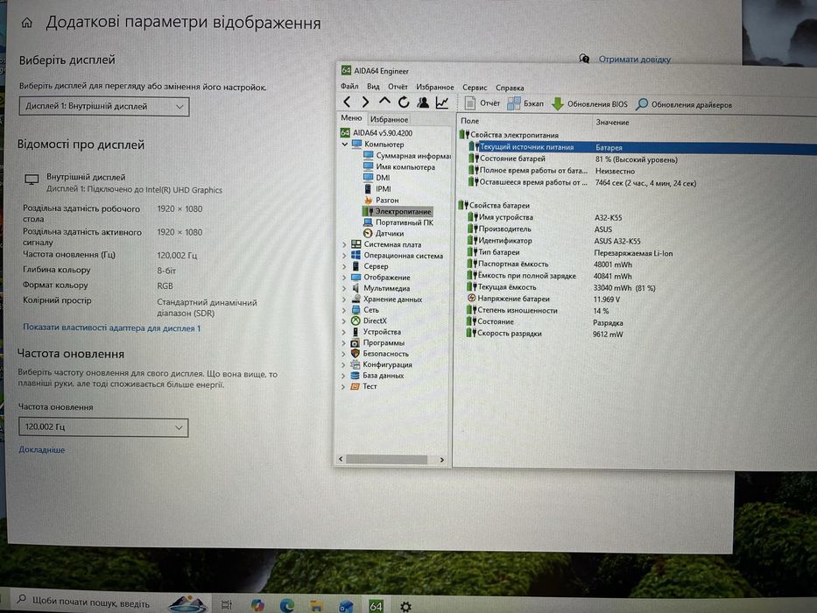Select the Тест tree item
Image resolution: width=817 pixels, height=613 pixels.
[x=363, y=386]
